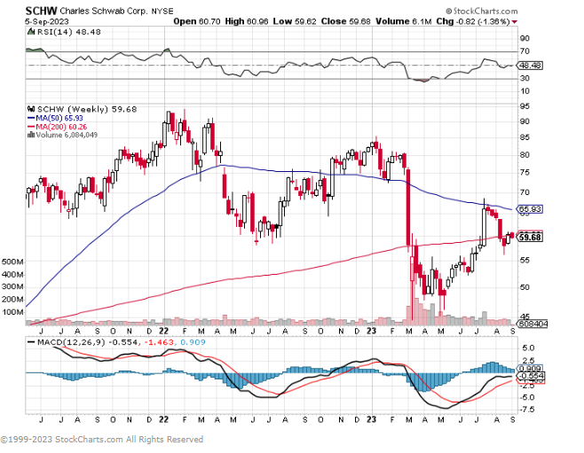
Task: Click the Low 59.62 value
Action: 295,21
